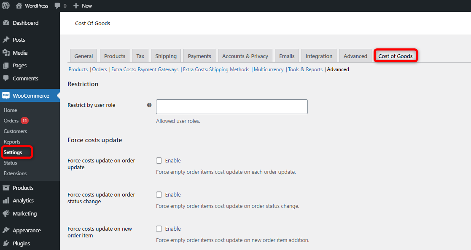Enable force costs update on order update
The width and height of the screenshot is (471, 250).
click(159, 160)
